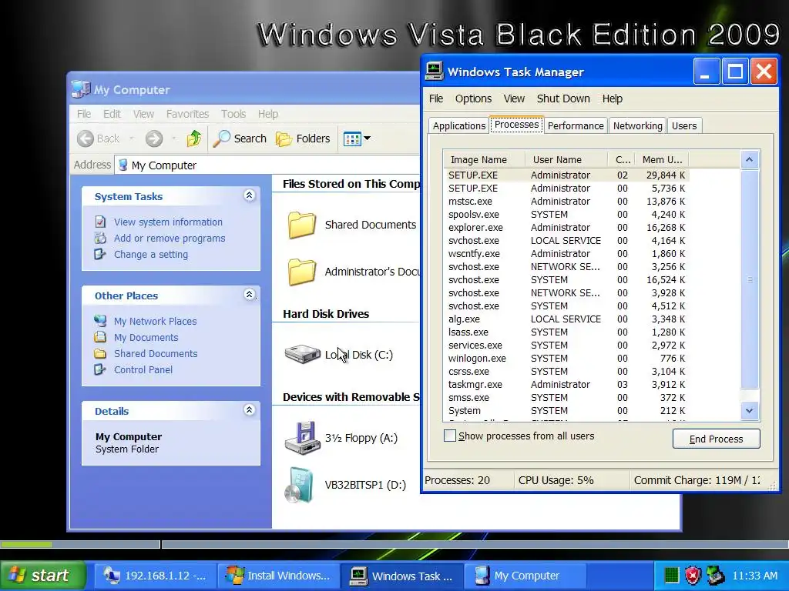The width and height of the screenshot is (789, 591).
Task: Click the Safely Remove Hardware tray icon
Action: 716,576
